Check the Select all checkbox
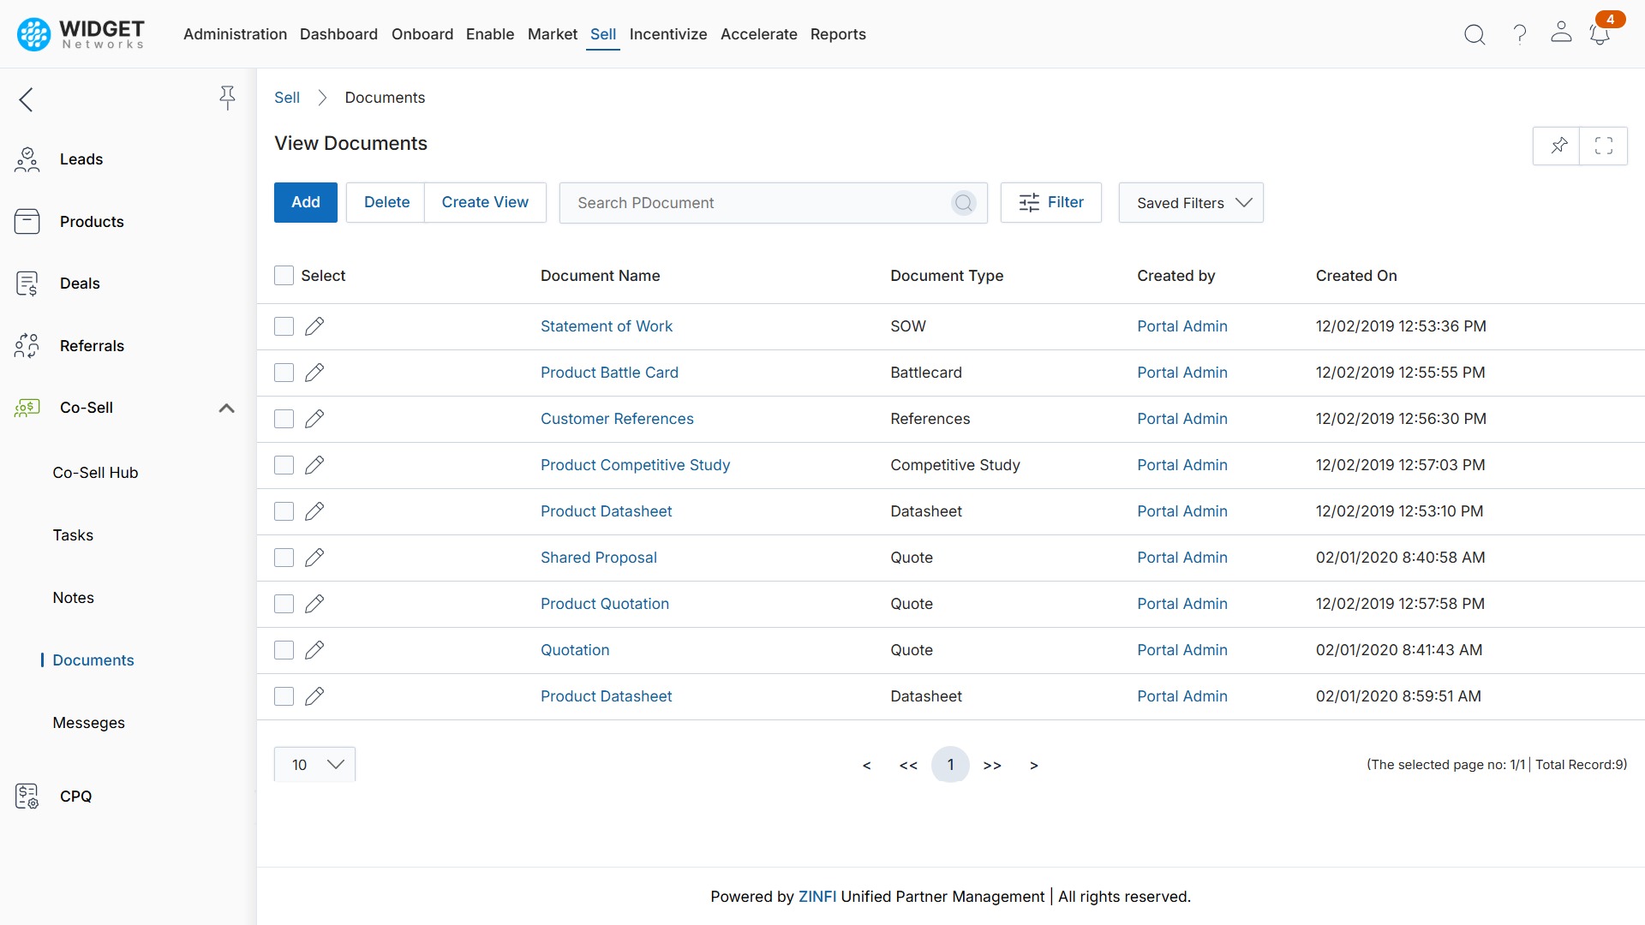 [x=284, y=276]
